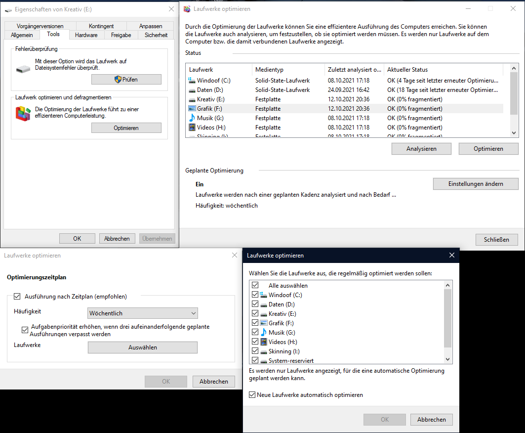Image resolution: width=525 pixels, height=433 pixels.
Task: Click Einstellungen ändern button
Action: coord(476,184)
